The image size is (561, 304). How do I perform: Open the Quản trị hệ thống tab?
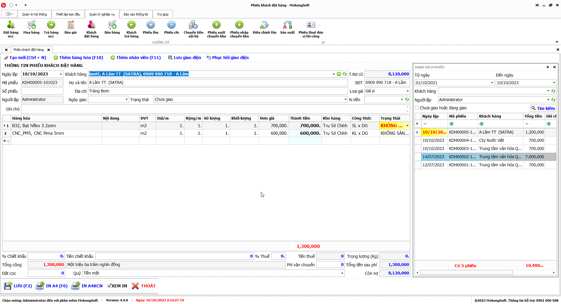click(34, 14)
